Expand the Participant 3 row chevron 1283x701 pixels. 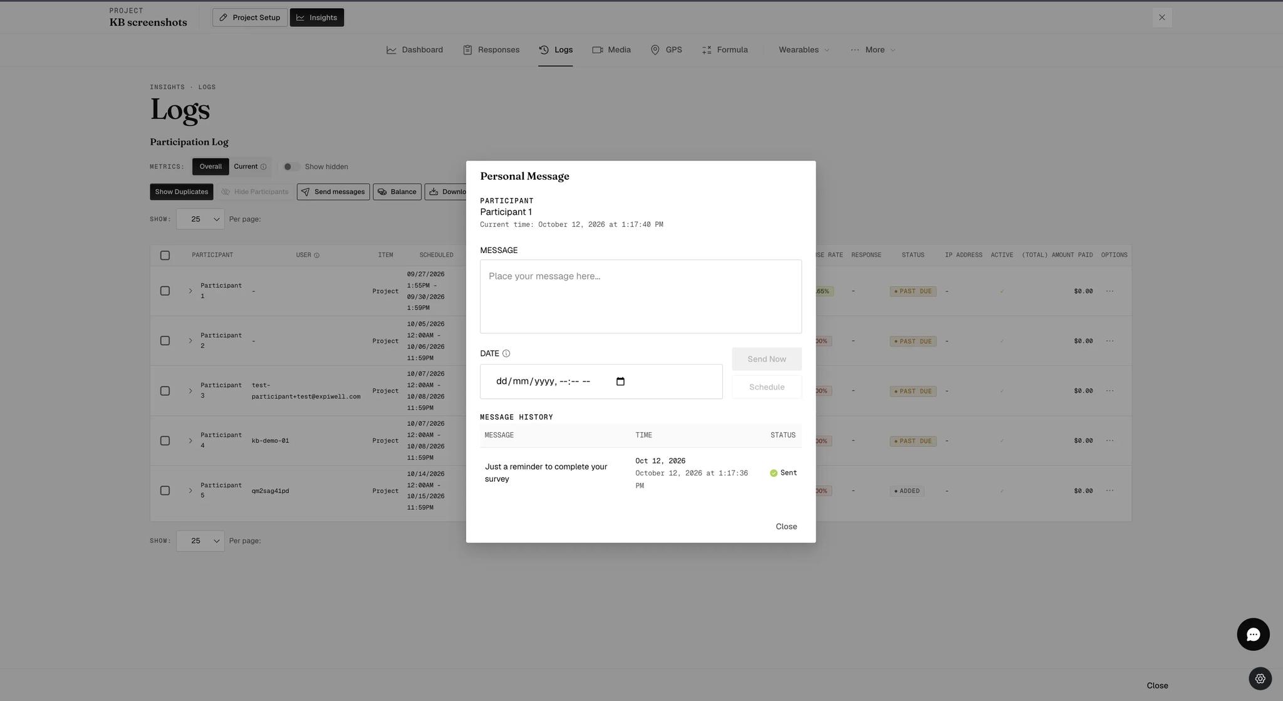[190, 391]
